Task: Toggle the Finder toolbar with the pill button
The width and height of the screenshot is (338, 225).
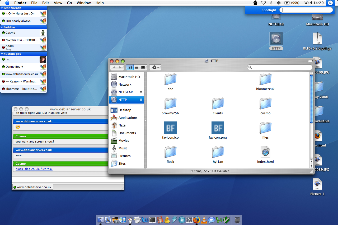Action: click(x=310, y=61)
